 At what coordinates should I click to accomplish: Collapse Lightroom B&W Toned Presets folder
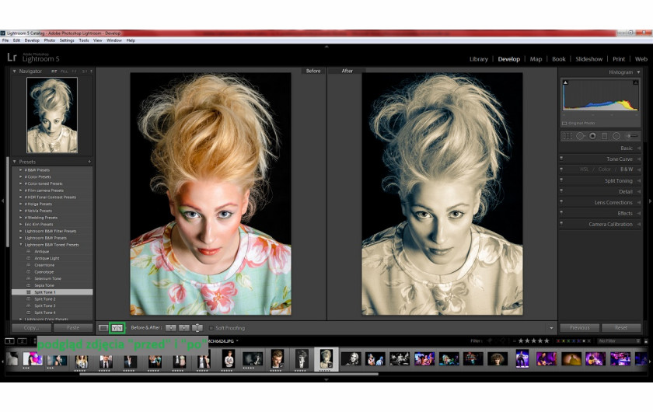pyautogui.click(x=21, y=245)
